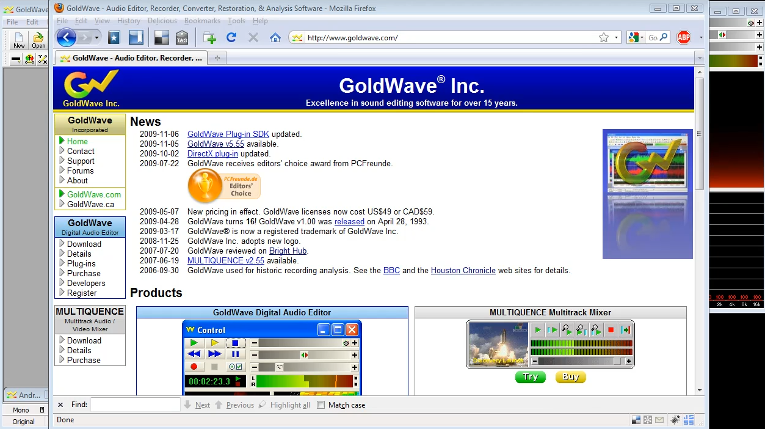Close the Find bar with X
Image resolution: width=765 pixels, height=429 pixels.
click(60, 405)
